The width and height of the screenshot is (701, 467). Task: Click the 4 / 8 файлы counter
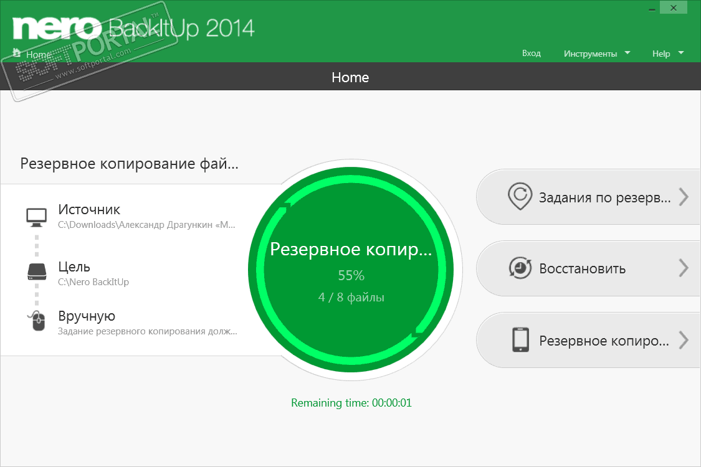[x=351, y=297]
